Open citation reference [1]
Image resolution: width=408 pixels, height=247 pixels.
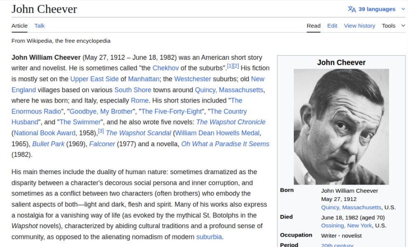230,66
